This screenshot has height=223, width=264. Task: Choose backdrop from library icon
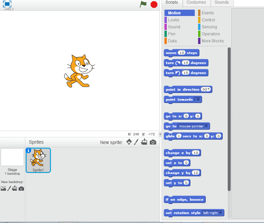3,188
